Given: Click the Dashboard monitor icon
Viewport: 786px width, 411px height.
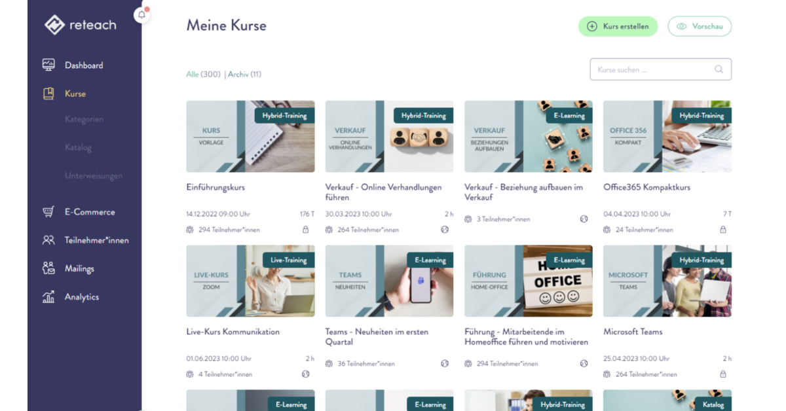Looking at the screenshot, I should 48,65.
